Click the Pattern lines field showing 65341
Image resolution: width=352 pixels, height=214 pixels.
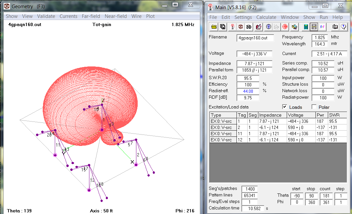tap(250, 195)
